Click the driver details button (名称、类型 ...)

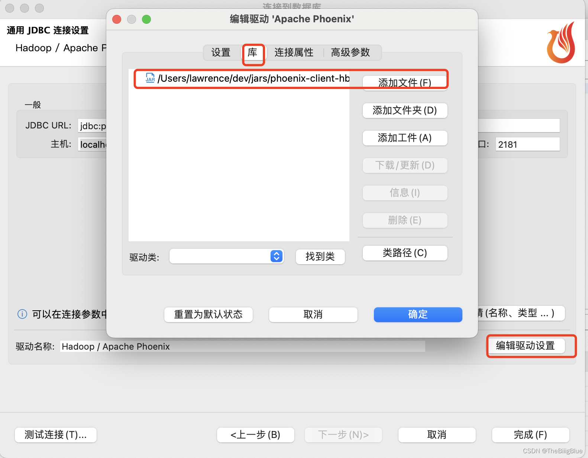click(x=521, y=313)
